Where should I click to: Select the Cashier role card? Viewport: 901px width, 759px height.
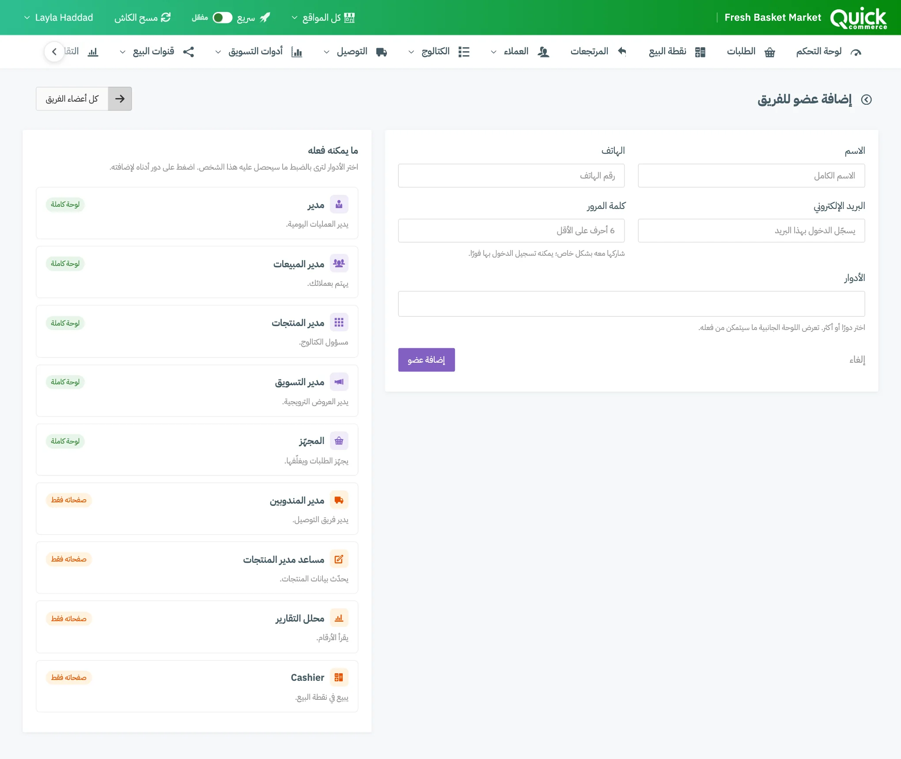coord(197,686)
